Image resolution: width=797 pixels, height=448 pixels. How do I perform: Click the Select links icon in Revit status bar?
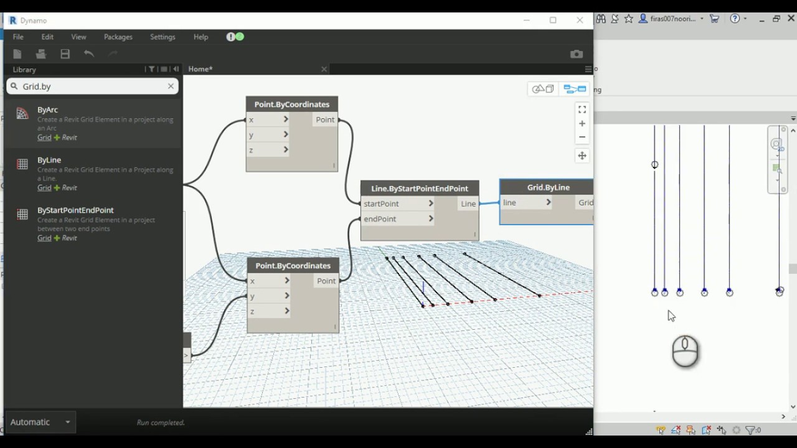pyautogui.click(x=661, y=430)
